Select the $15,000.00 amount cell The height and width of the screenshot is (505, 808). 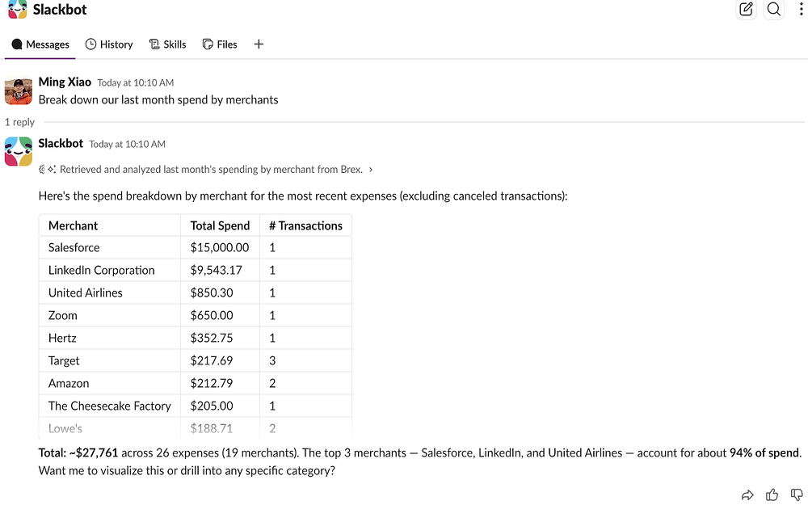point(220,247)
